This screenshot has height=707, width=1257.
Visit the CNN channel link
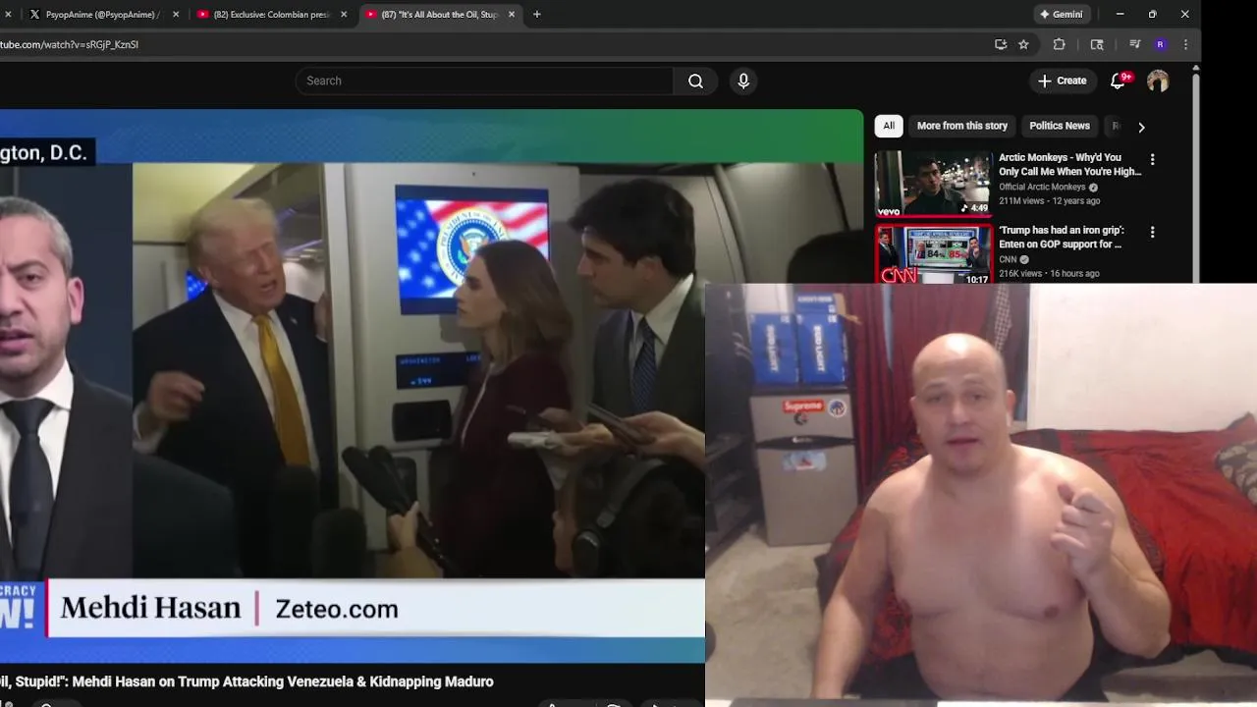coord(1008,259)
